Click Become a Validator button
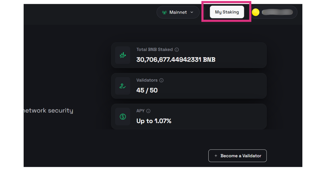This screenshot has width=326, height=171. point(237,156)
